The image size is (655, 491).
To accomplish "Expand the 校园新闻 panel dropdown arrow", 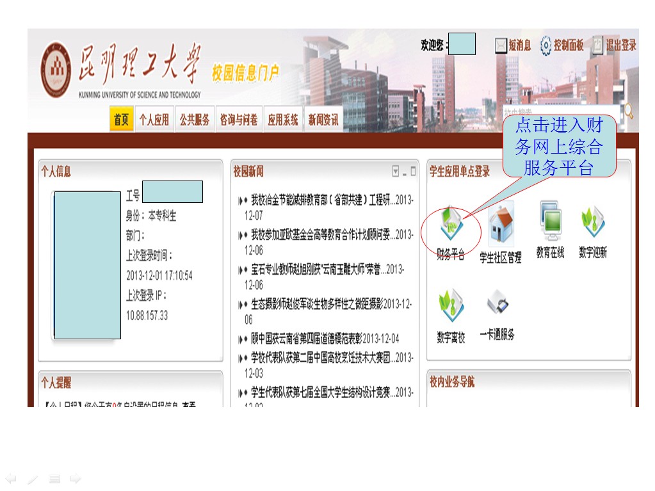I will point(396,171).
